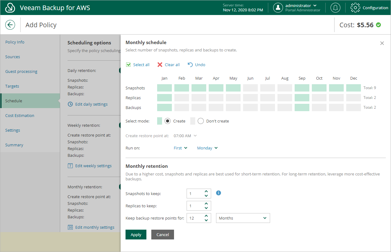Decrease Snapshots to keep value
The height and width of the screenshot is (252, 391).
(206, 196)
